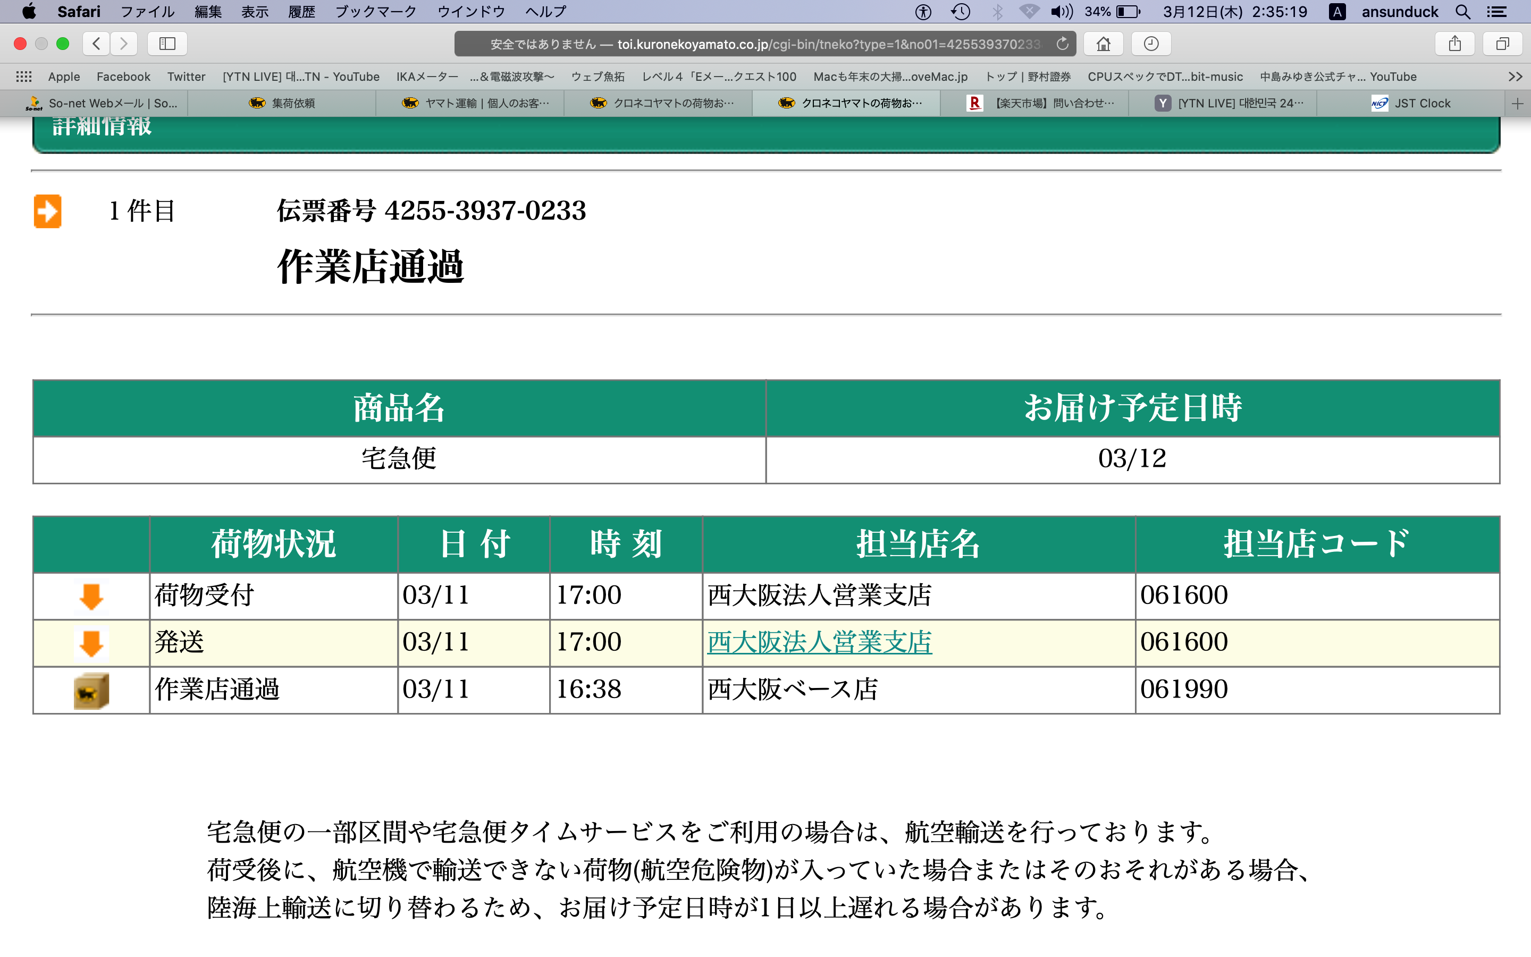The width and height of the screenshot is (1531, 957).
Task: Open the [YTN LIVE] 대...TN - YouTube bookmark
Action: [301, 77]
